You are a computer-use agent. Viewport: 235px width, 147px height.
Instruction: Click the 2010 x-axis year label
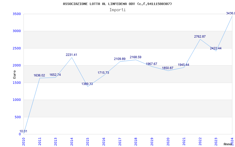pos(24,141)
